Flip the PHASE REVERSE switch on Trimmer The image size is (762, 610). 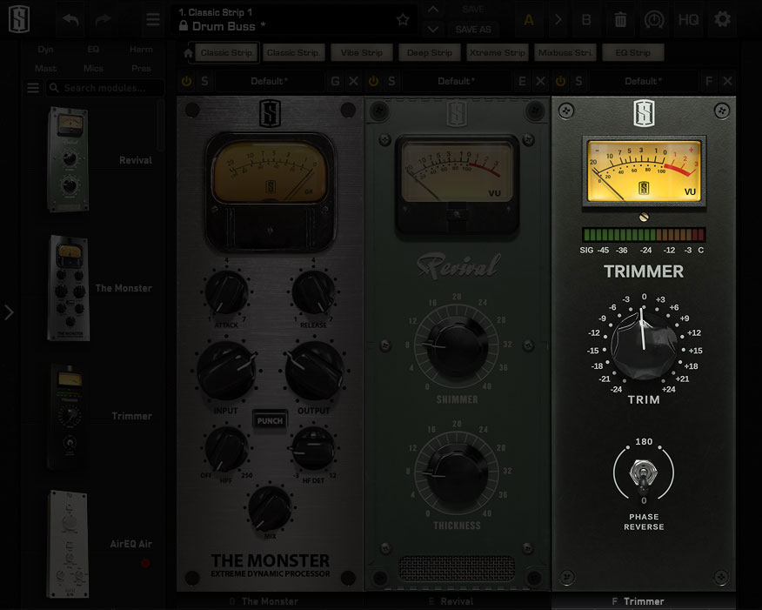(644, 473)
